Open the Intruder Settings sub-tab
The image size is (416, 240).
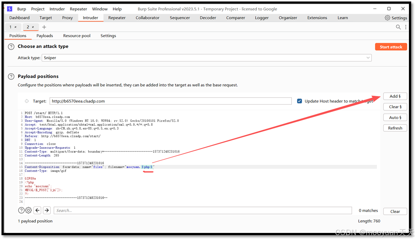click(x=108, y=36)
